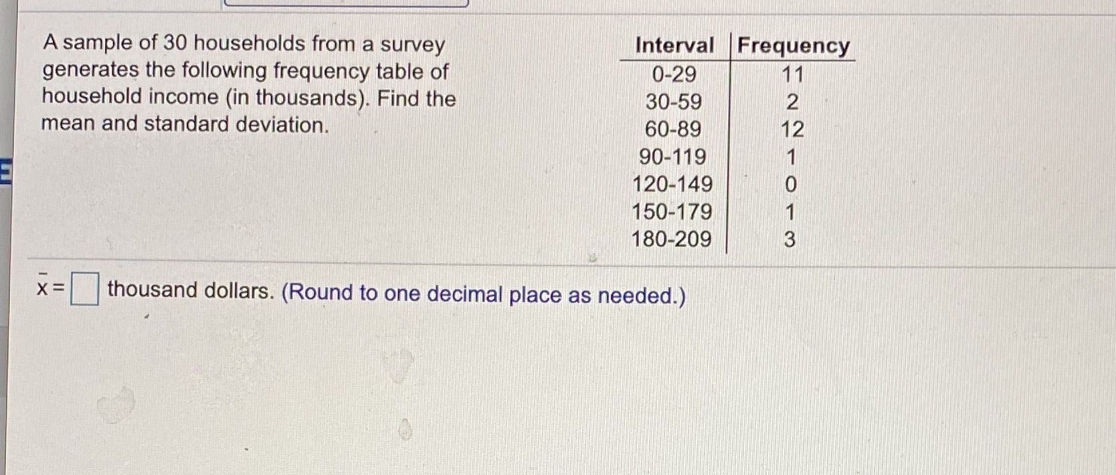
Task: Select the 0-29 interval cell
Action: [674, 74]
